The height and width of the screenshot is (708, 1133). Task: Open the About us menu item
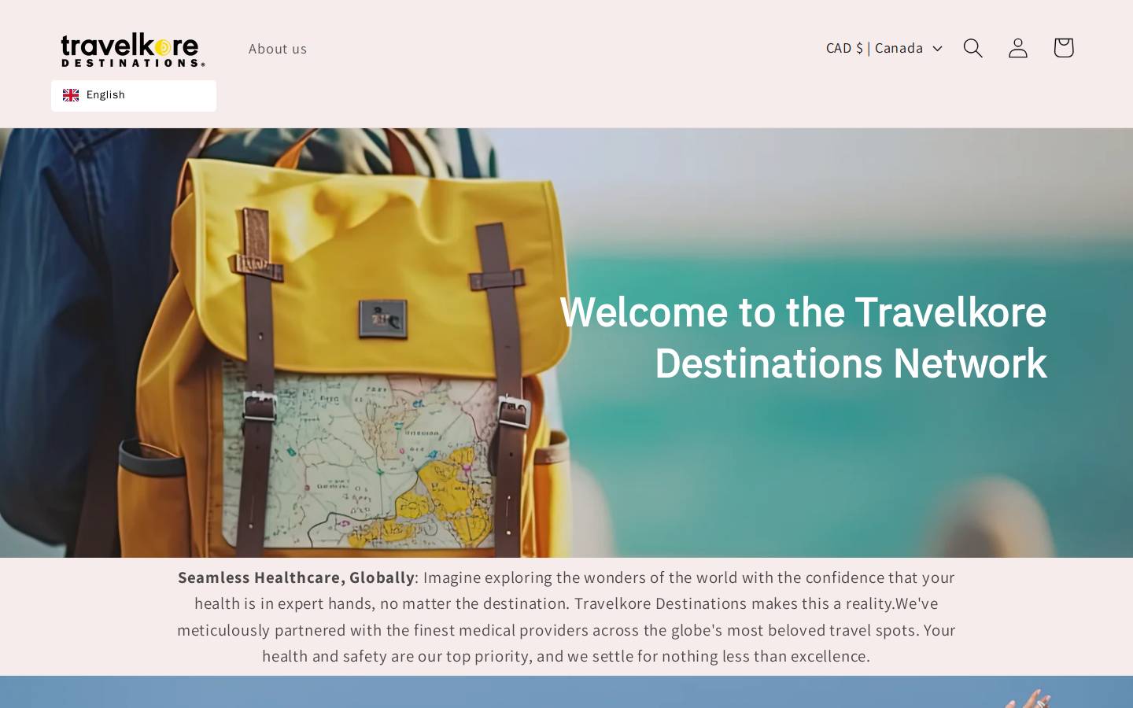pos(278,49)
